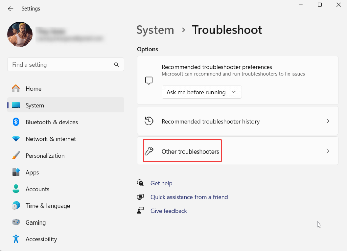Open the Get help link
This screenshot has width=347, height=251.
(161, 183)
